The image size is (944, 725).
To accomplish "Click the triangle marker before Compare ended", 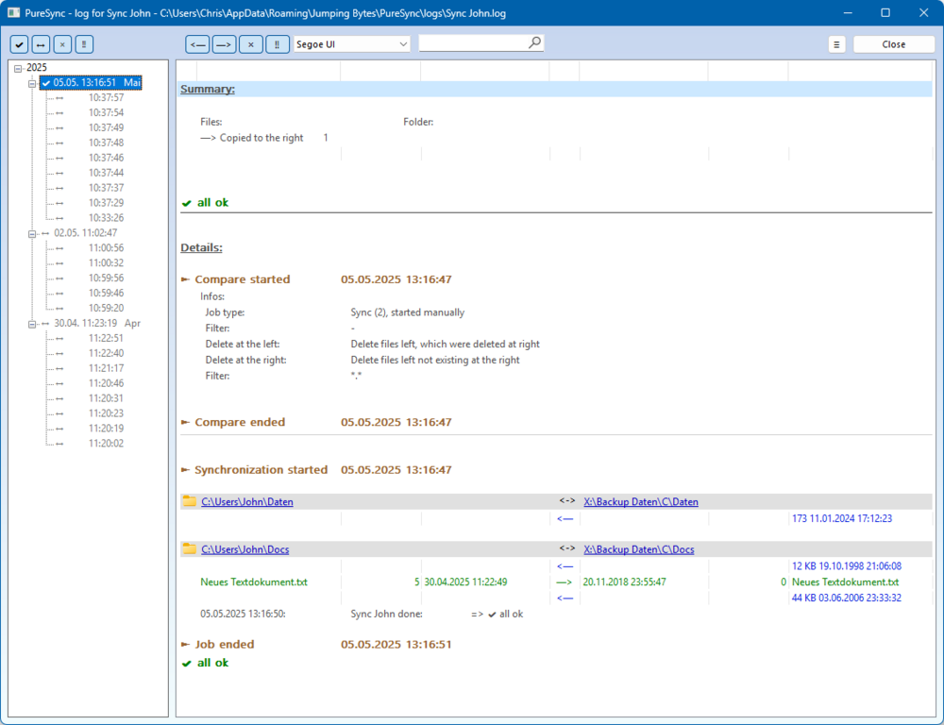I will click(x=185, y=423).
